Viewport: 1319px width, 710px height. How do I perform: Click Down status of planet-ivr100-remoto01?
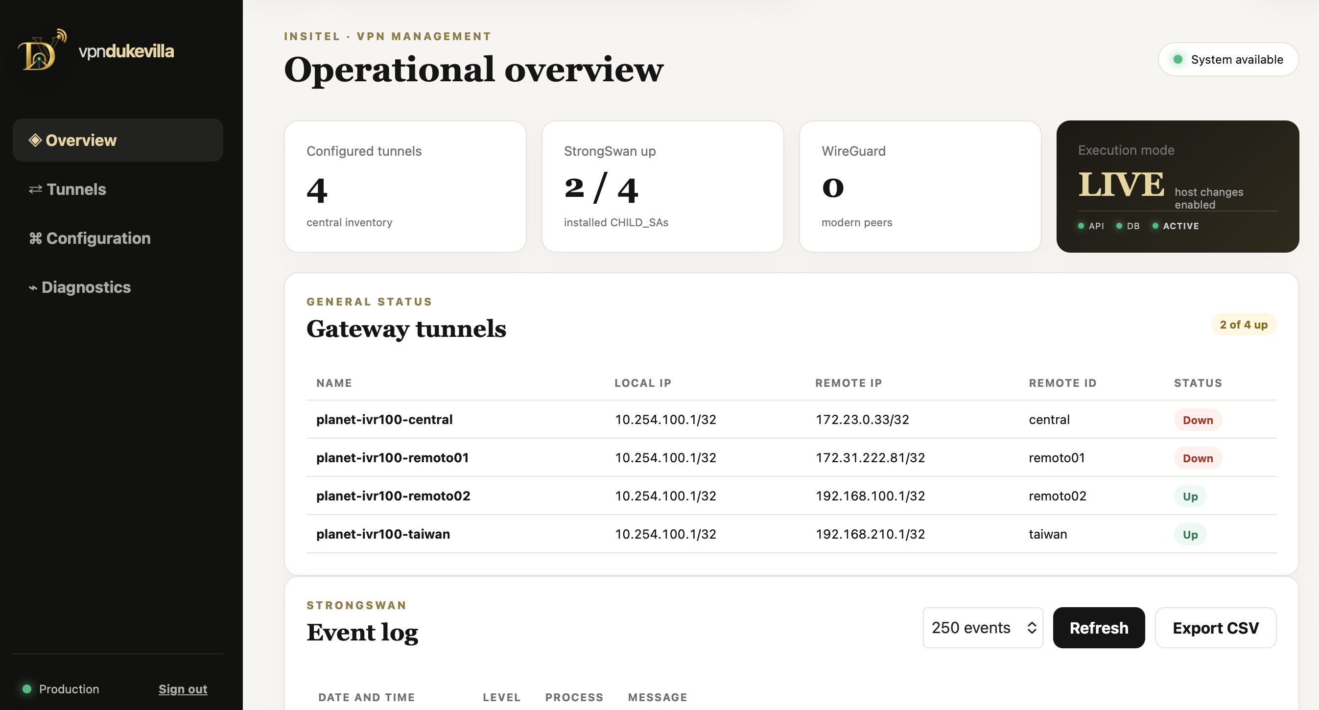pyautogui.click(x=1198, y=458)
